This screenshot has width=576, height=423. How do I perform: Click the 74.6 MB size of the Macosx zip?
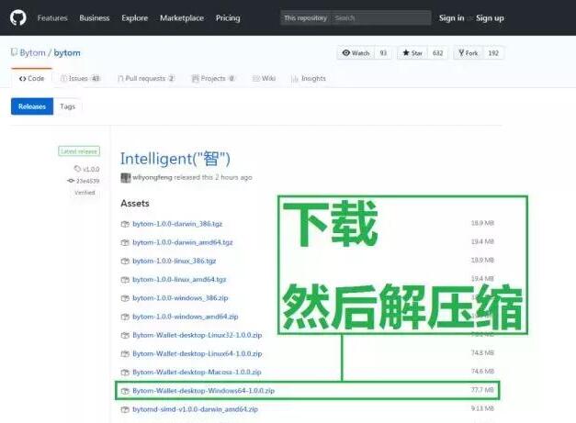[482, 372]
